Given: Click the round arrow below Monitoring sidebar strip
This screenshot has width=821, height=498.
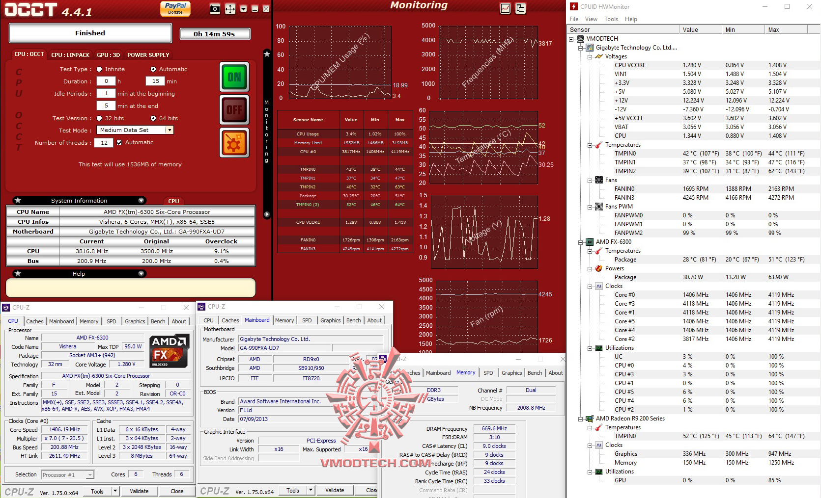Looking at the screenshot, I should click(x=267, y=214).
